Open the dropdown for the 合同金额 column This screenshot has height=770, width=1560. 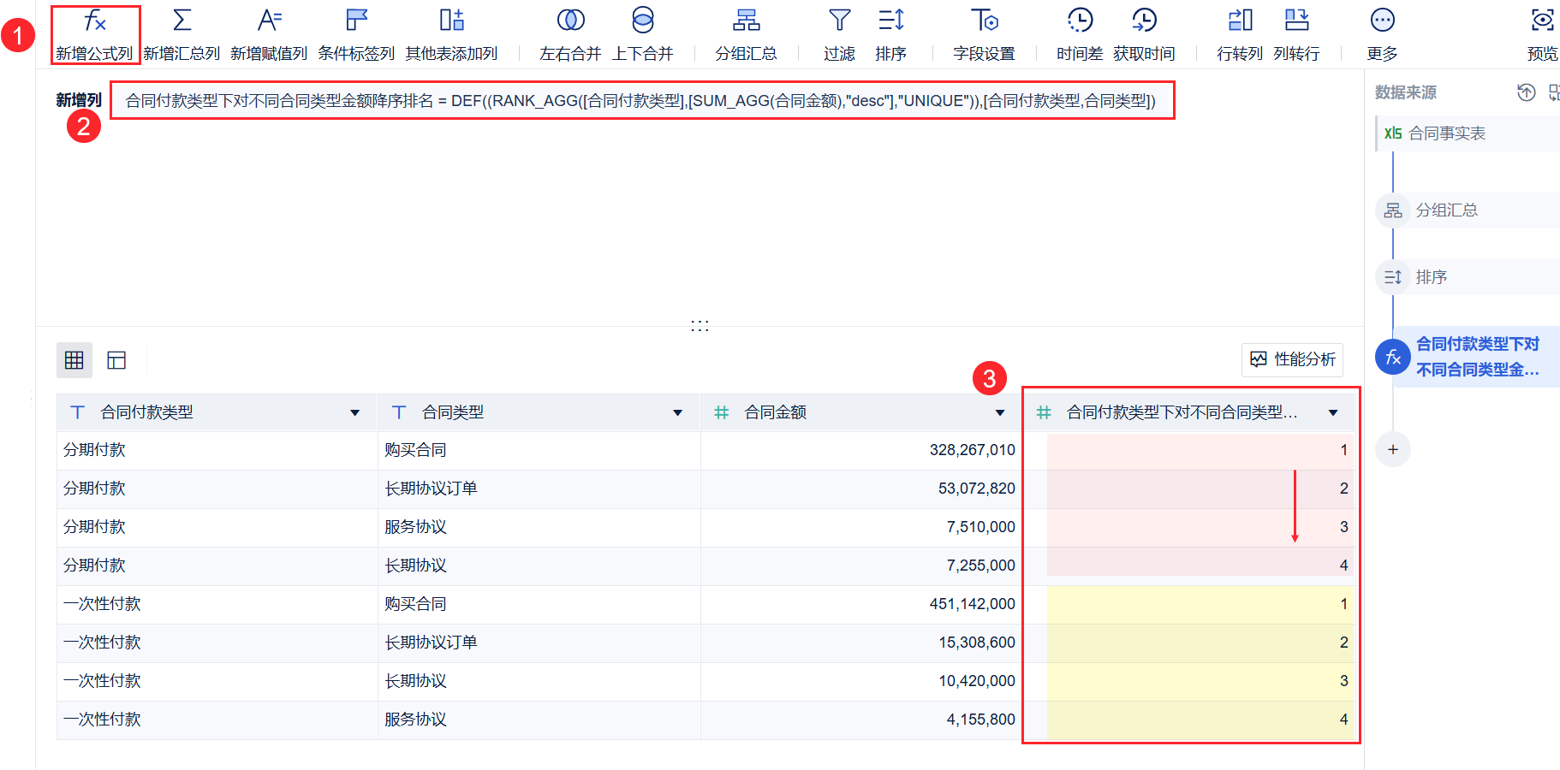pyautogui.click(x=999, y=413)
